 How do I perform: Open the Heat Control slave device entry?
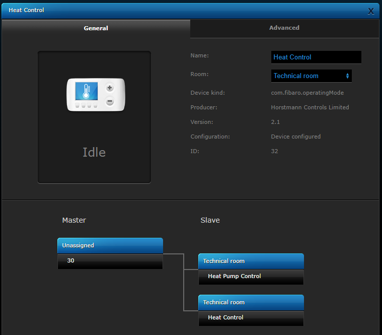coord(251,318)
